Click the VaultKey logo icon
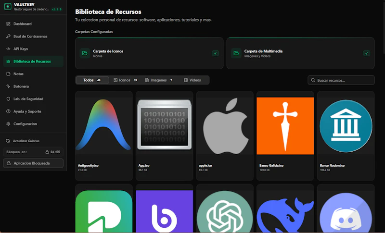385x233 pixels. tap(8, 7)
